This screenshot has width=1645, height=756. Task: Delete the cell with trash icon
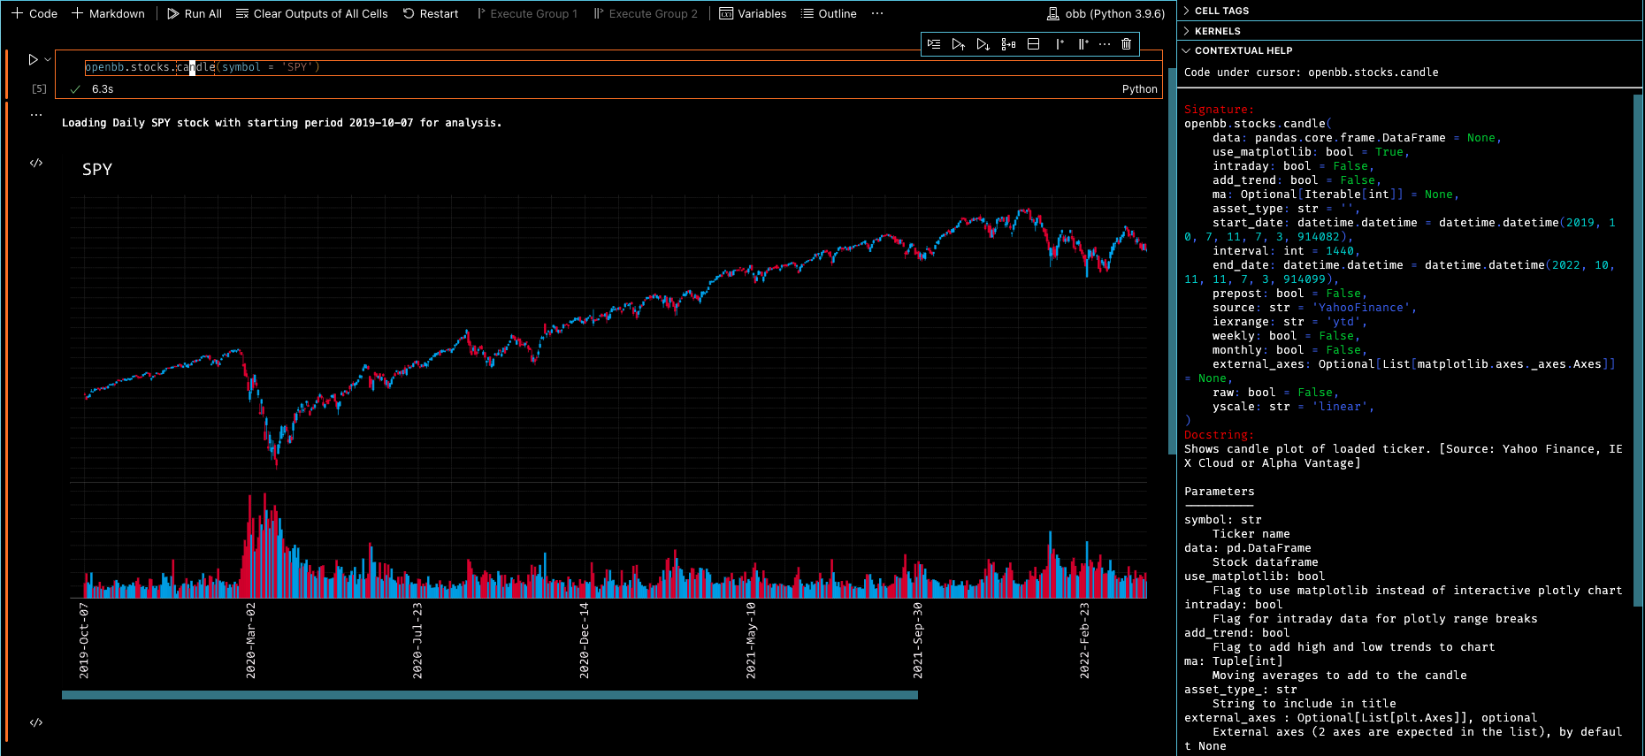(1126, 44)
